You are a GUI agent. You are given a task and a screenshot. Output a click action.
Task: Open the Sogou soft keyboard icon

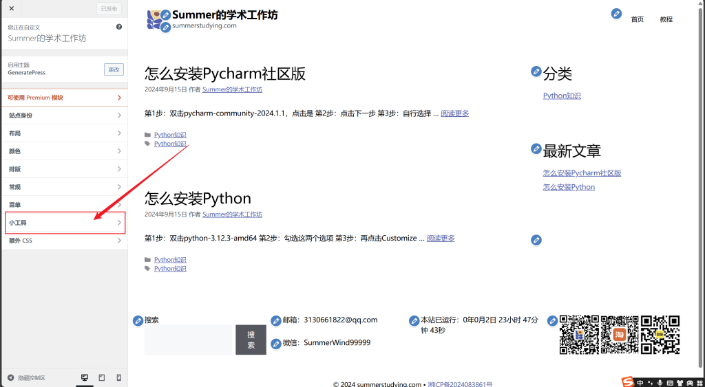click(x=670, y=382)
